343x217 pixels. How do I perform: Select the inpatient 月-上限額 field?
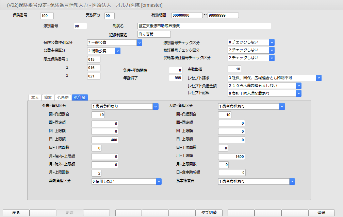click(x=231, y=156)
